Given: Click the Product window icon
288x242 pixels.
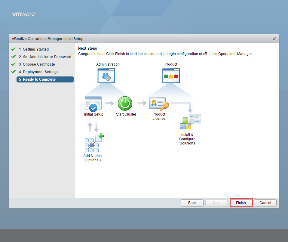Looking at the screenshot, I should coord(171,76).
